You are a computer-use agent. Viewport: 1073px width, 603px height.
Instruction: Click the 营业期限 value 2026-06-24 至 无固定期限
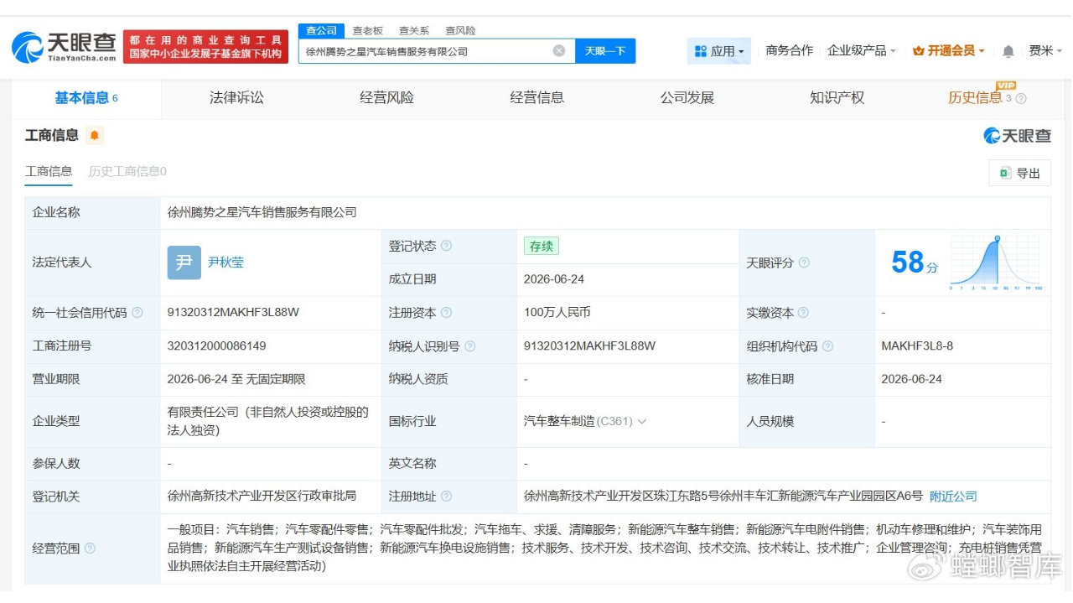(x=236, y=379)
